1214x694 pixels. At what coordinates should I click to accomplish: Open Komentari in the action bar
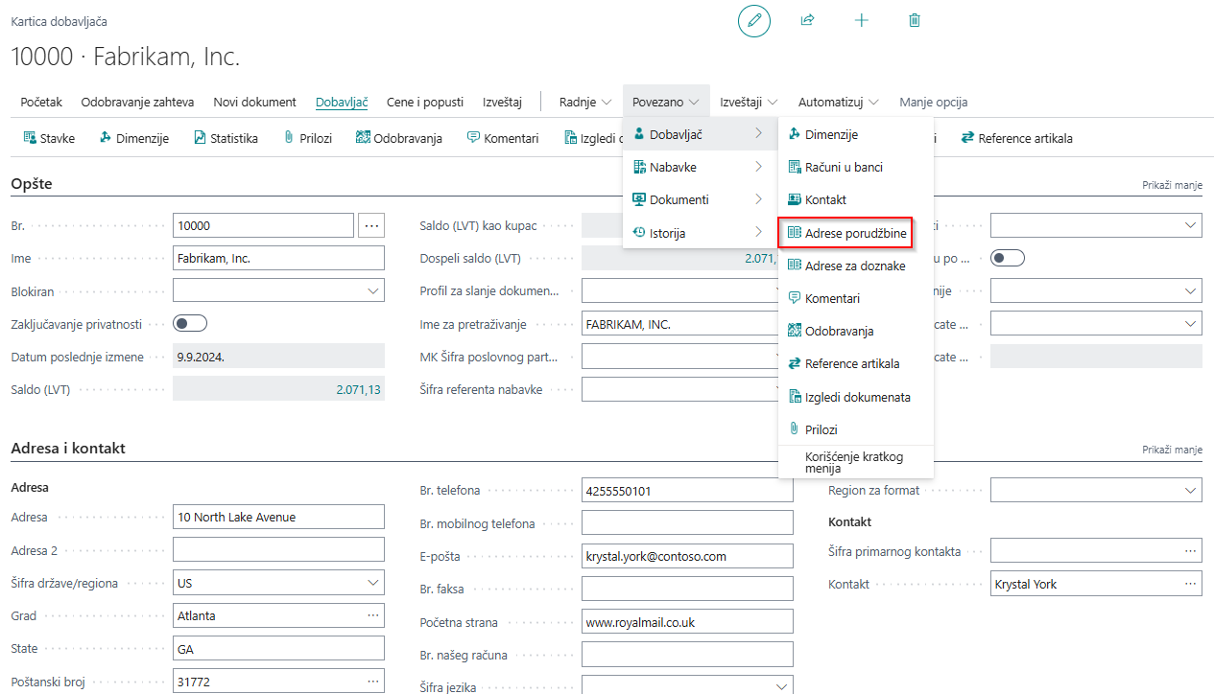click(502, 138)
